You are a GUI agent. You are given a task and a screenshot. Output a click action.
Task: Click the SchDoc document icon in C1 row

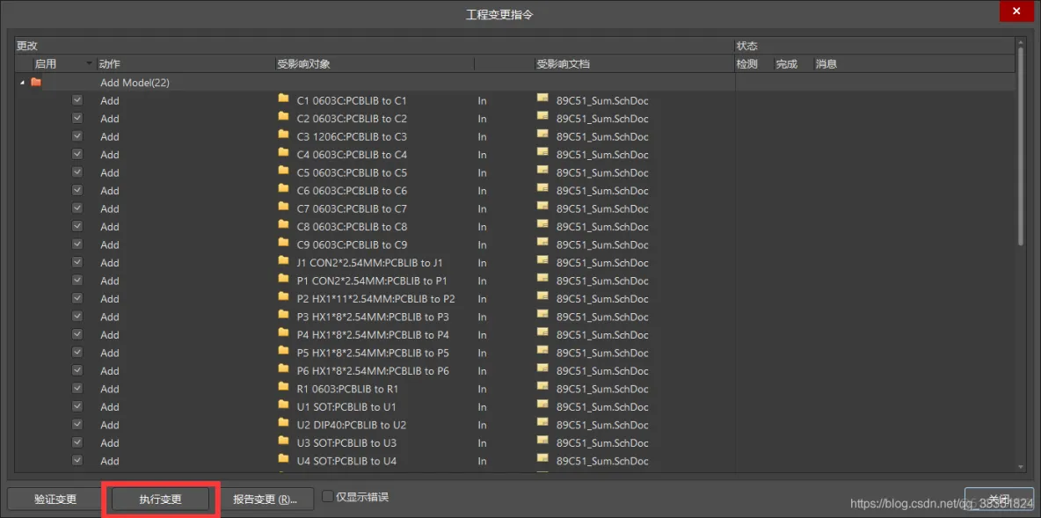pyautogui.click(x=542, y=98)
